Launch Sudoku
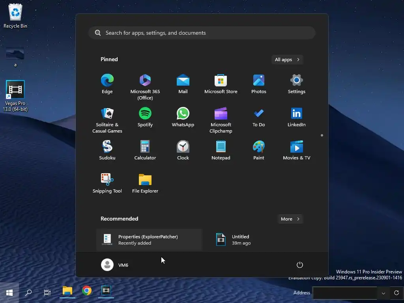Viewport: 404px width, 303px height. pyautogui.click(x=107, y=150)
